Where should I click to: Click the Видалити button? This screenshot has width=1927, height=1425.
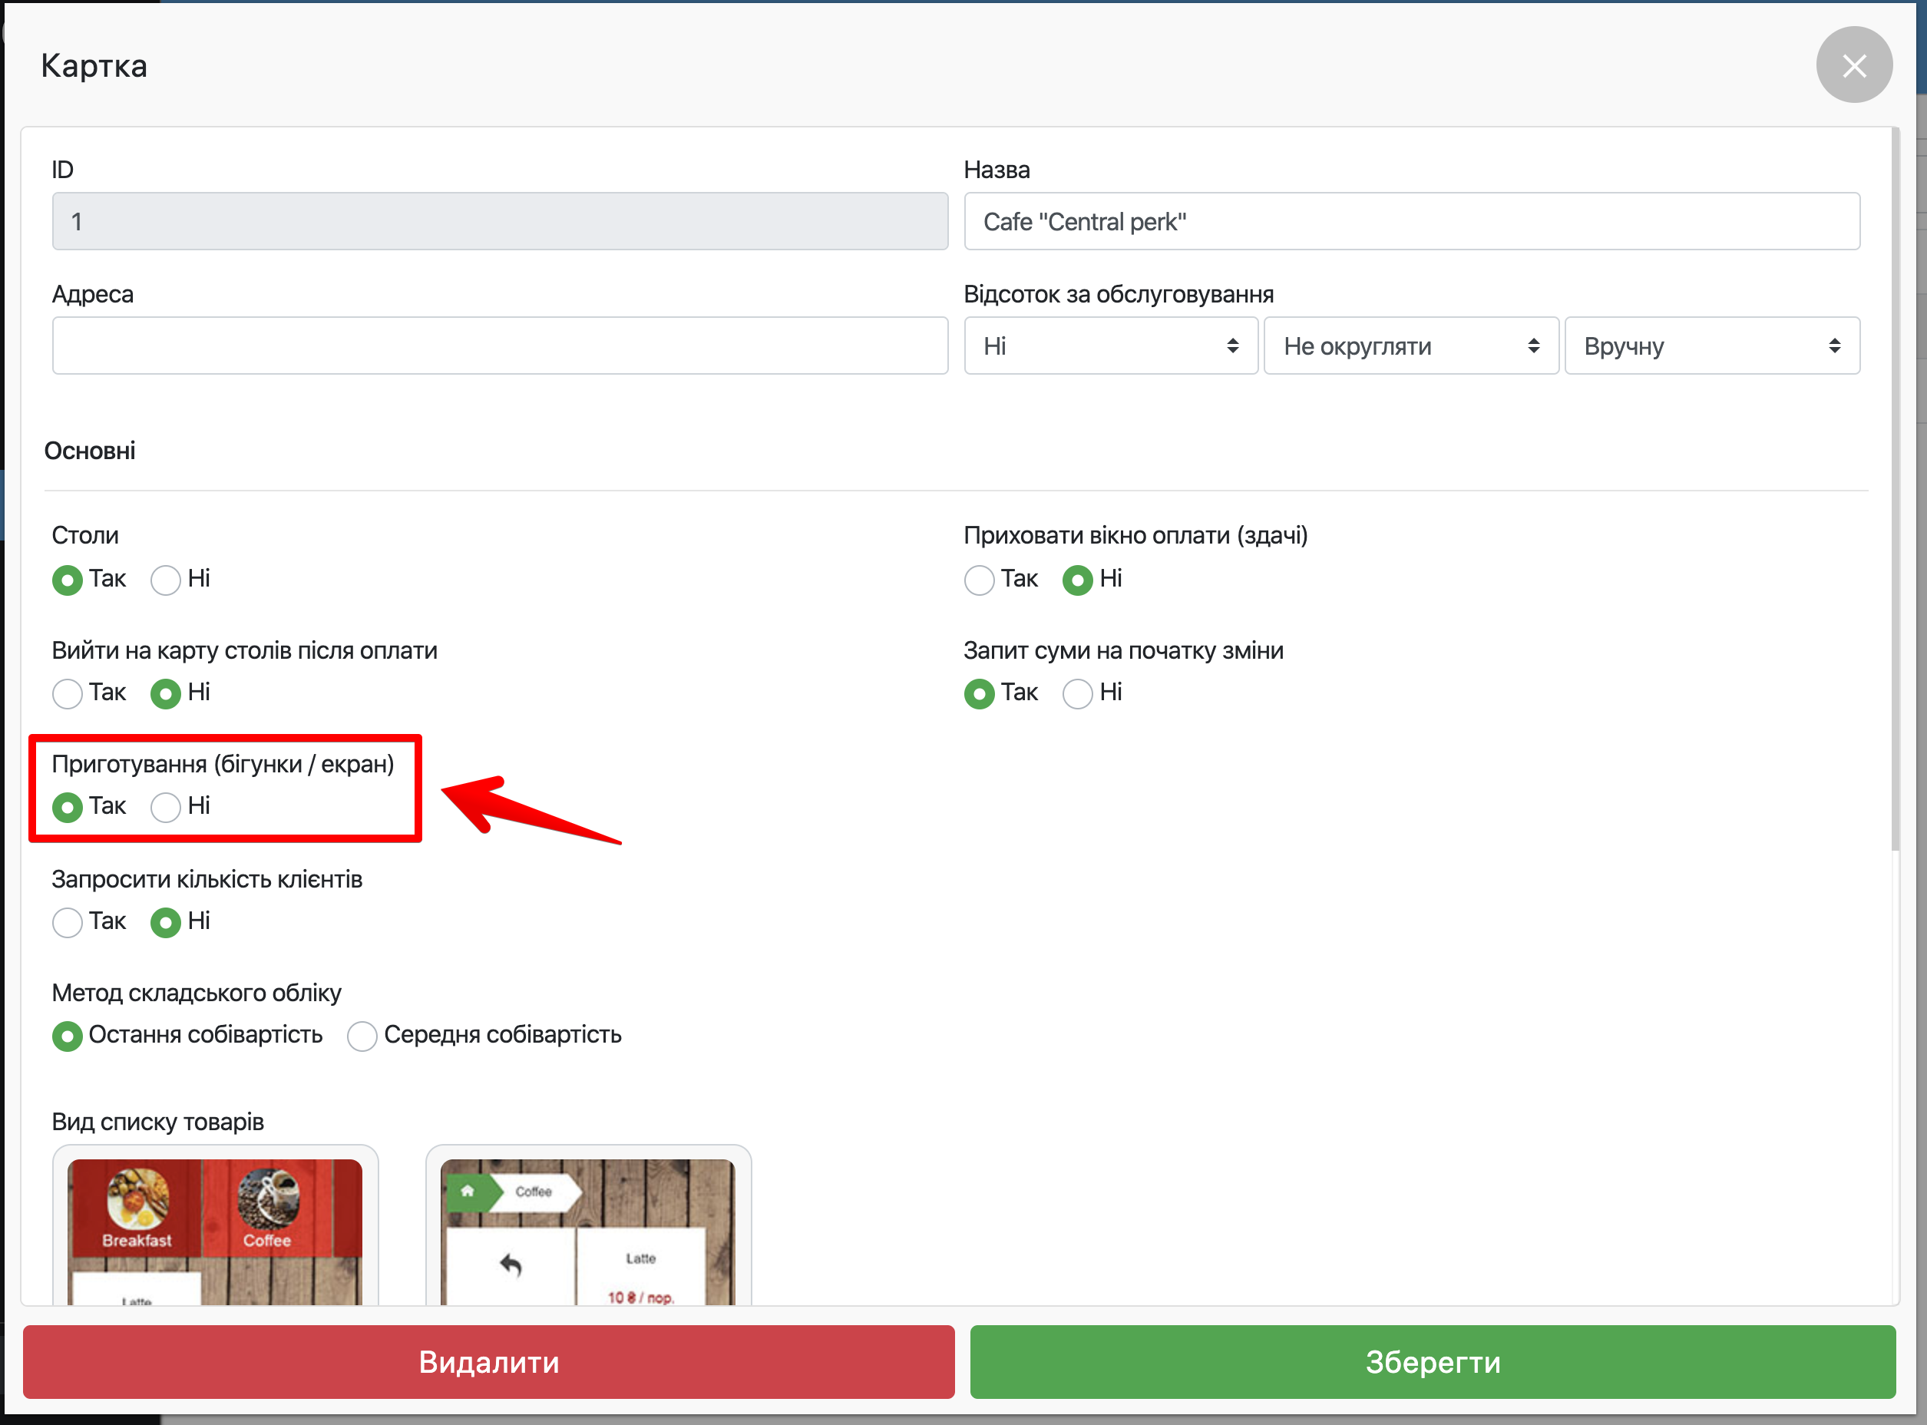[488, 1362]
